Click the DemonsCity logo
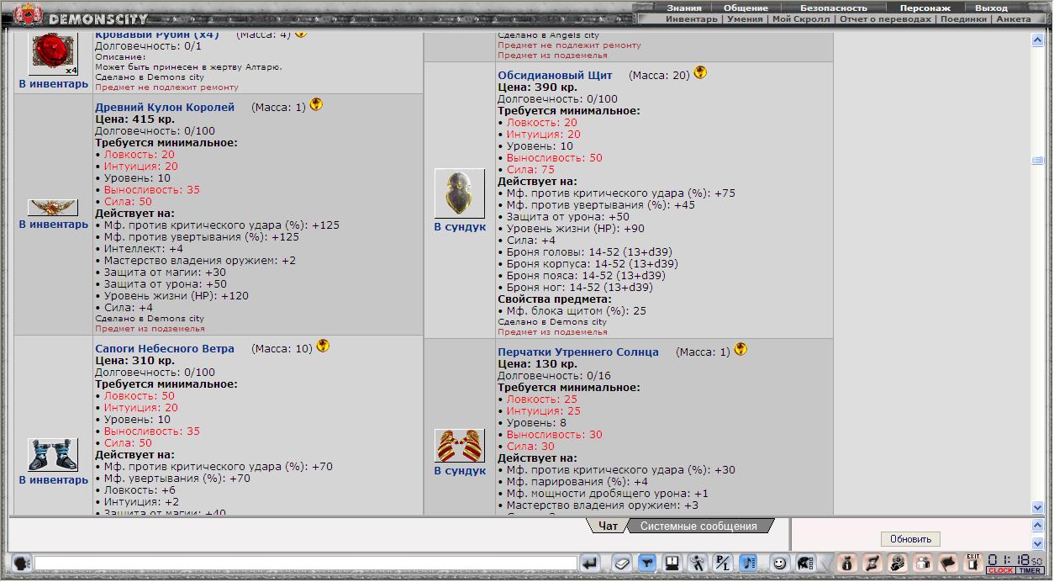Image resolution: width=1054 pixels, height=582 pixels. (81, 17)
